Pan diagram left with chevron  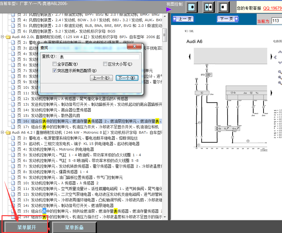pos(275,57)
